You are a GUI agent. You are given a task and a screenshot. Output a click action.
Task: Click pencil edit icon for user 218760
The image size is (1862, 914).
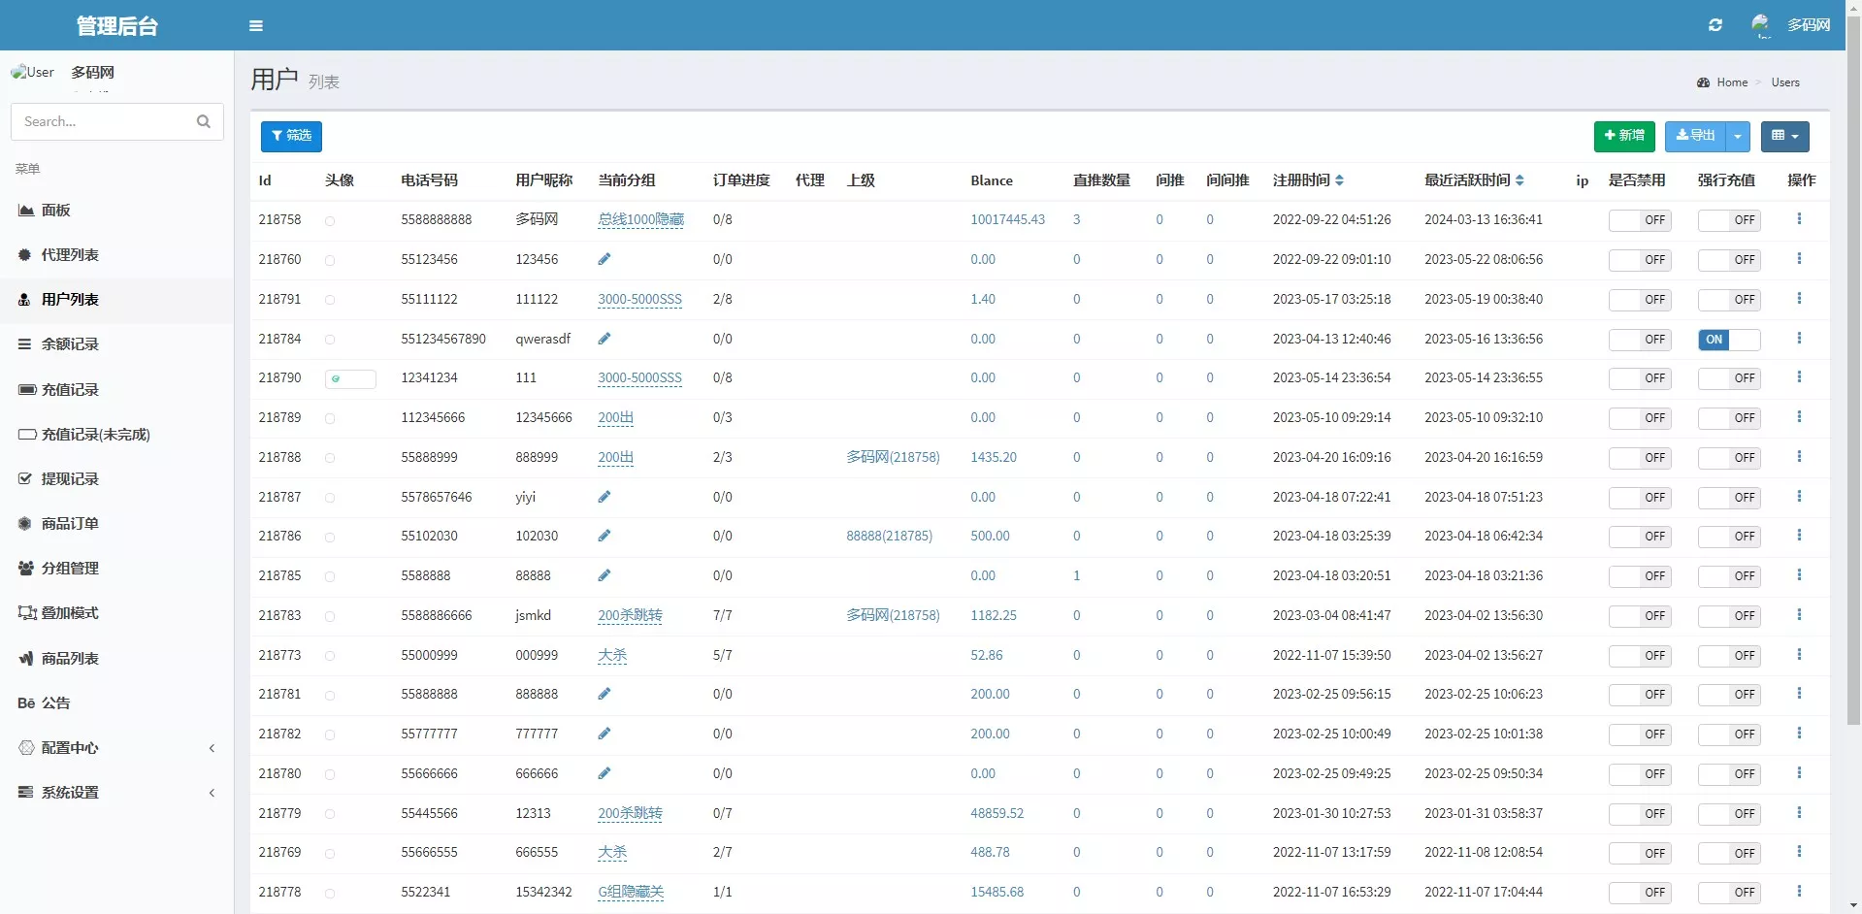pos(604,259)
